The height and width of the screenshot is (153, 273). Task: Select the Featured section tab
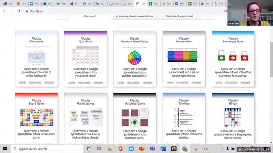pyautogui.click(x=90, y=16)
